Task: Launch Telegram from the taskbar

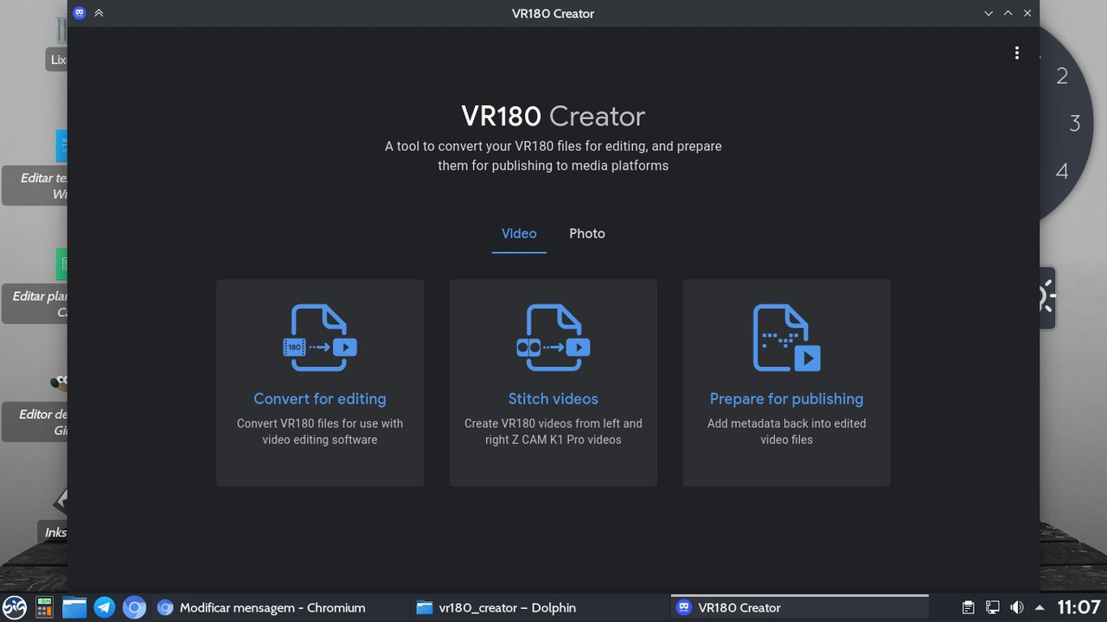Action: [x=105, y=607]
